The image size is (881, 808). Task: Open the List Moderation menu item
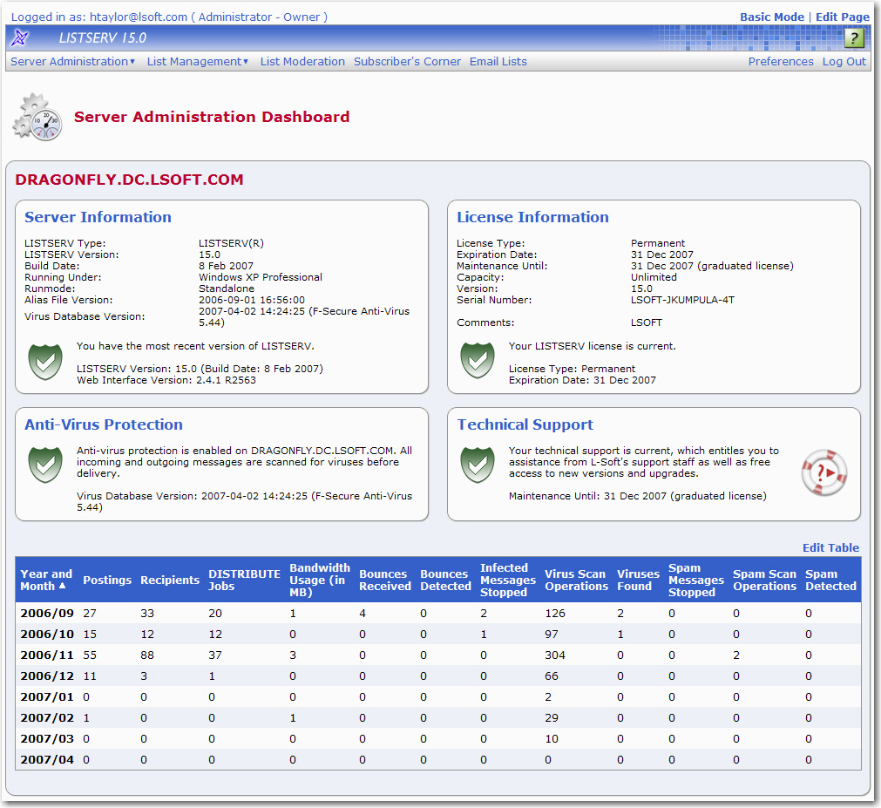(302, 61)
